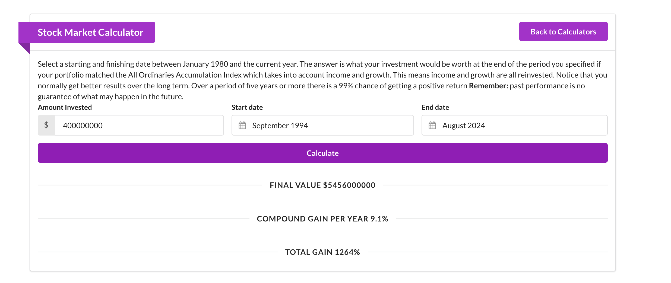Click the folded ribbon corner below the title

pyautogui.click(x=25, y=48)
